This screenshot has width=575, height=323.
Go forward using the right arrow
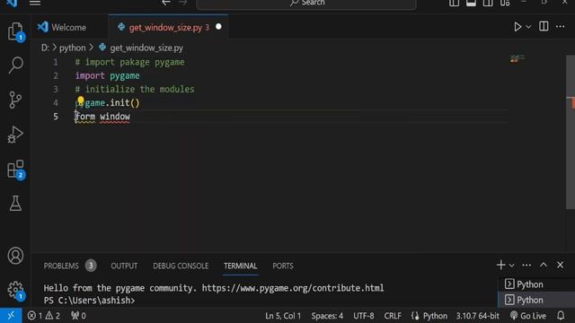point(183,3)
